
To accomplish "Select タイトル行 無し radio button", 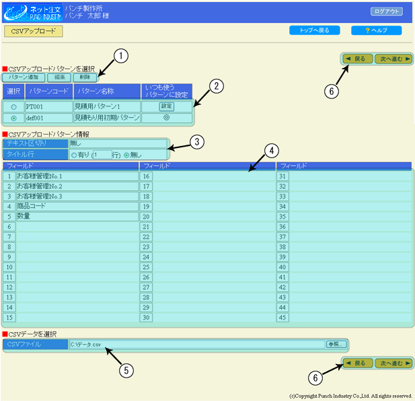I will click(126, 155).
